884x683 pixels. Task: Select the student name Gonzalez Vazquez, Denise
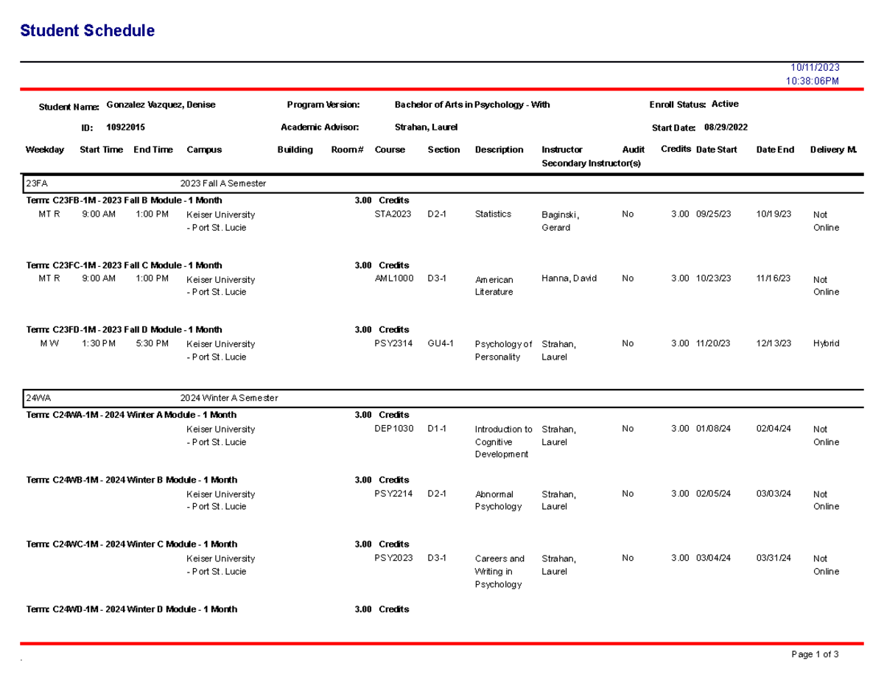(x=161, y=105)
